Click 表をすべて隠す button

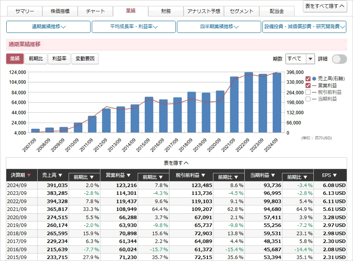(x=325, y=6)
